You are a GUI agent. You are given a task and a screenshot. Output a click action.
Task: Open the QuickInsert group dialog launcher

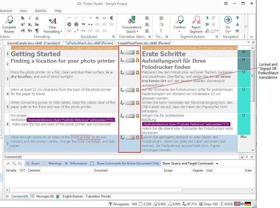click(113, 37)
